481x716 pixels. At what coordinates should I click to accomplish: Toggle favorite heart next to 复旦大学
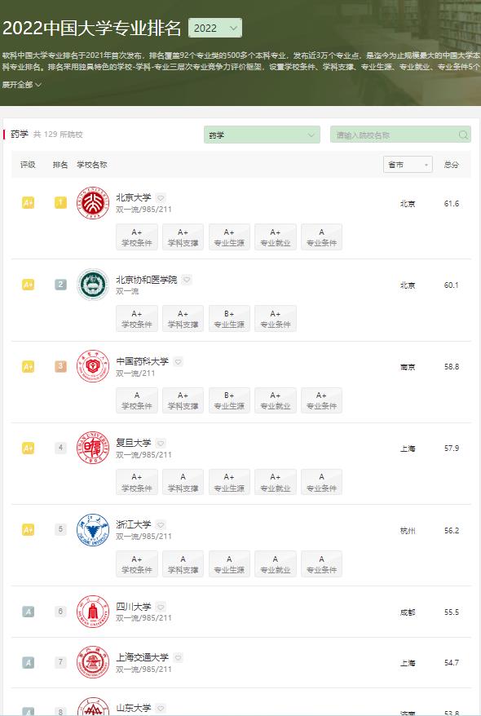(161, 443)
